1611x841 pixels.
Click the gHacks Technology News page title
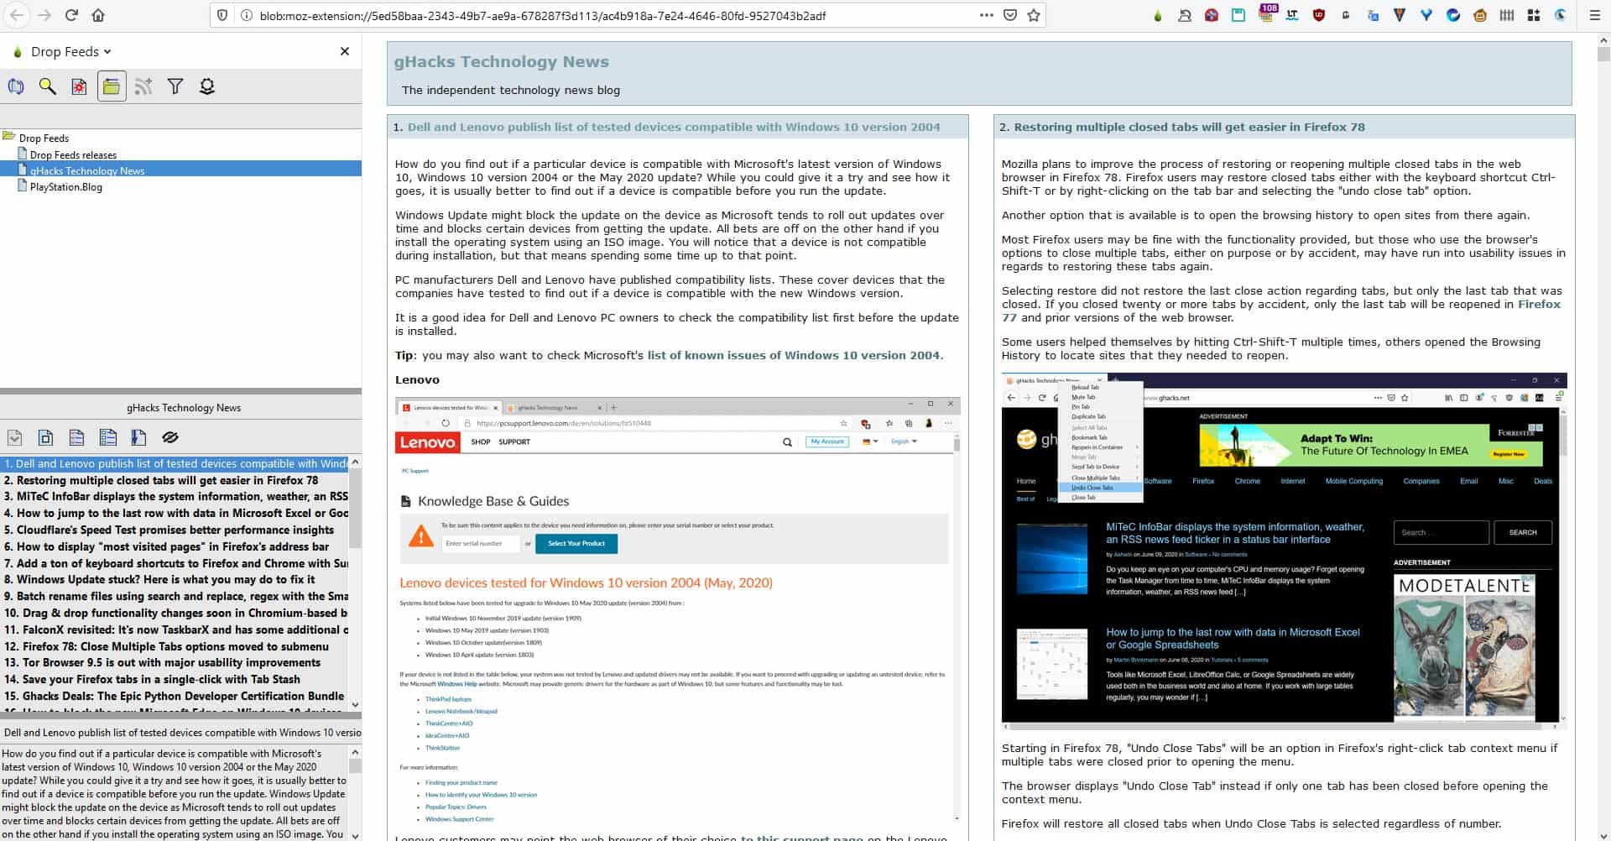502,61
